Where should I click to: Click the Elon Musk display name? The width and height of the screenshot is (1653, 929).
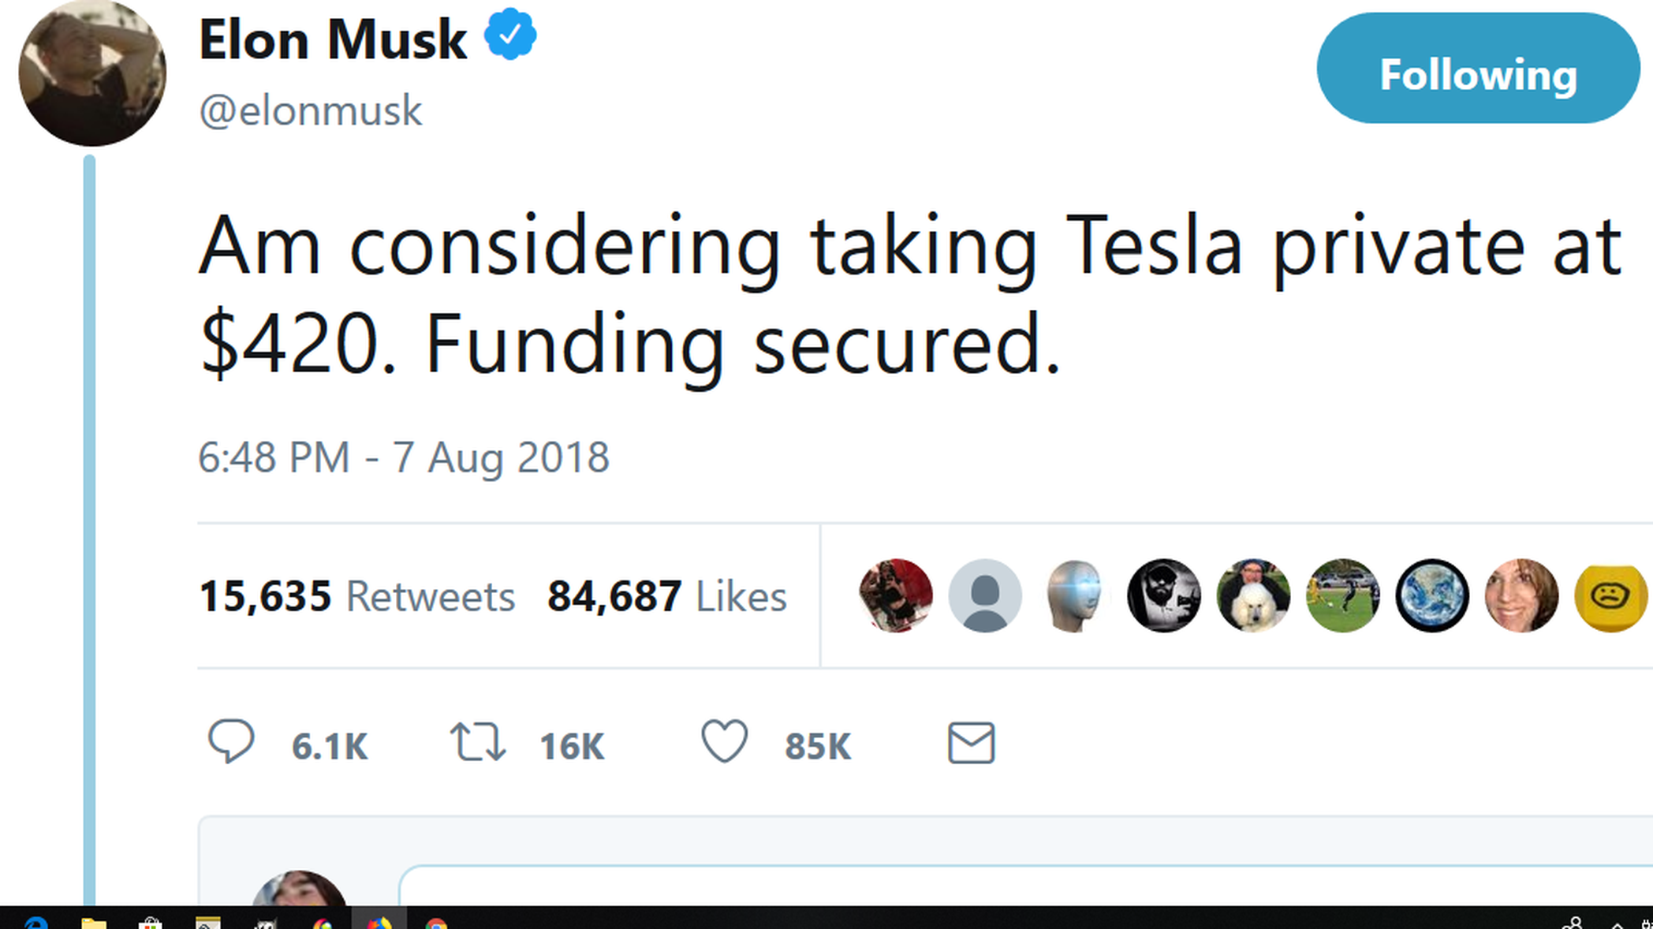coord(332,39)
